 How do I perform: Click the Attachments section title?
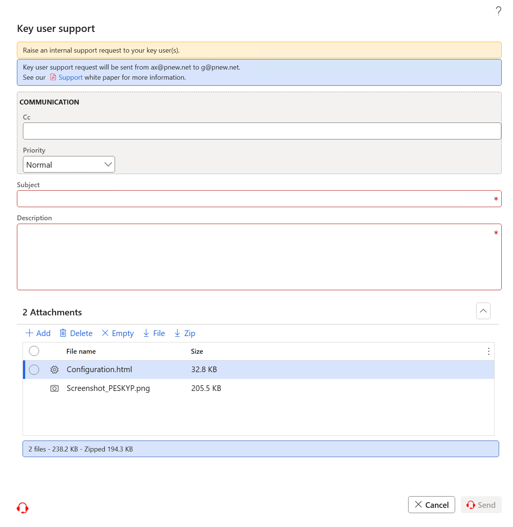pos(52,312)
